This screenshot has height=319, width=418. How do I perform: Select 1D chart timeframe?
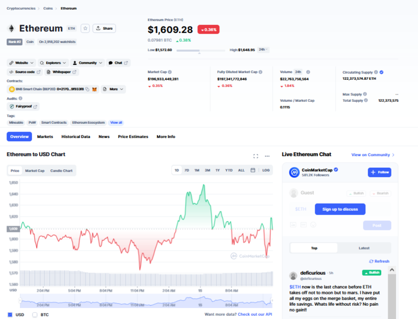point(177,170)
